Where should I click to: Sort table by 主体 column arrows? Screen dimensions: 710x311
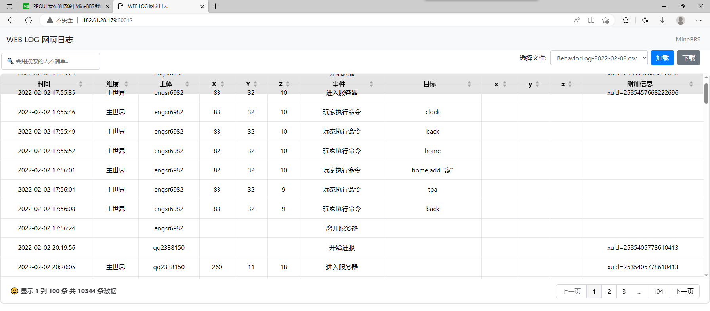pyautogui.click(x=187, y=84)
